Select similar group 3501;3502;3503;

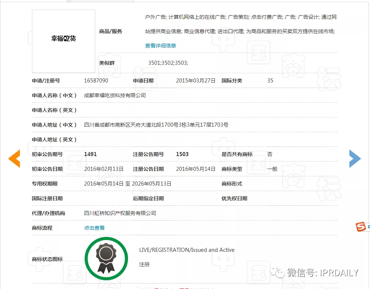point(168,63)
